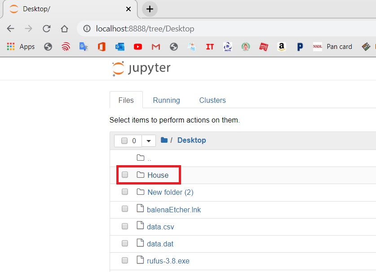Open the Gmail bookmark

point(155,47)
